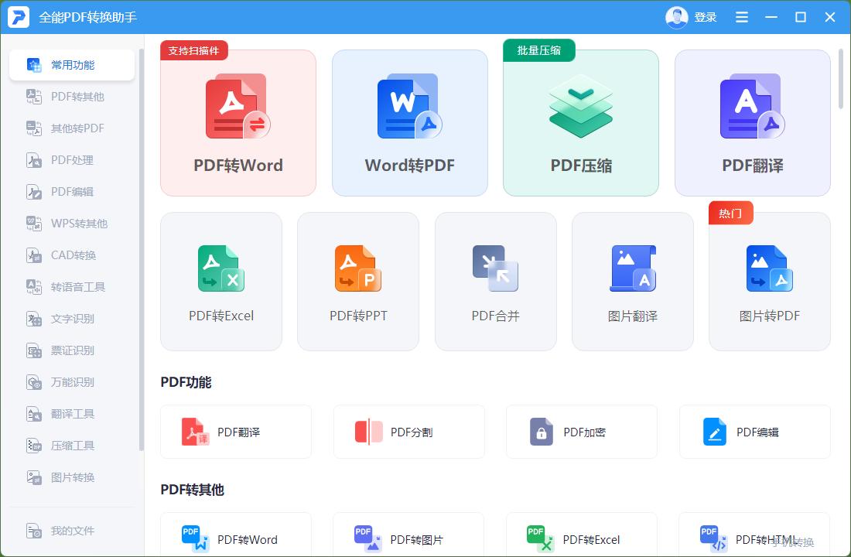The image size is (851, 557).
Task: Open the PDF转图片 converter
Action: (x=408, y=538)
